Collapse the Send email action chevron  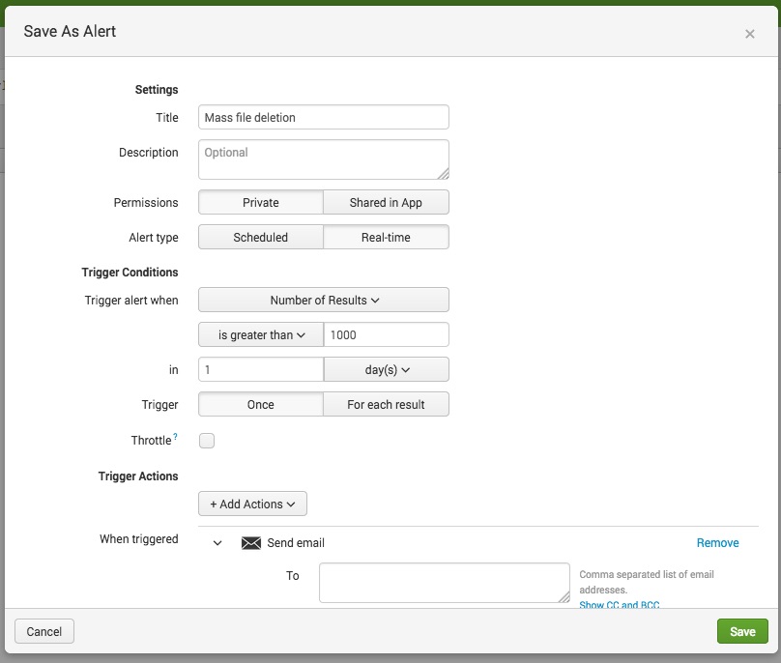click(x=217, y=543)
